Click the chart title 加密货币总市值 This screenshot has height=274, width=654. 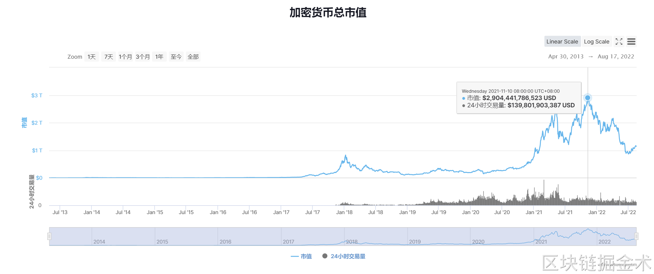click(x=328, y=12)
